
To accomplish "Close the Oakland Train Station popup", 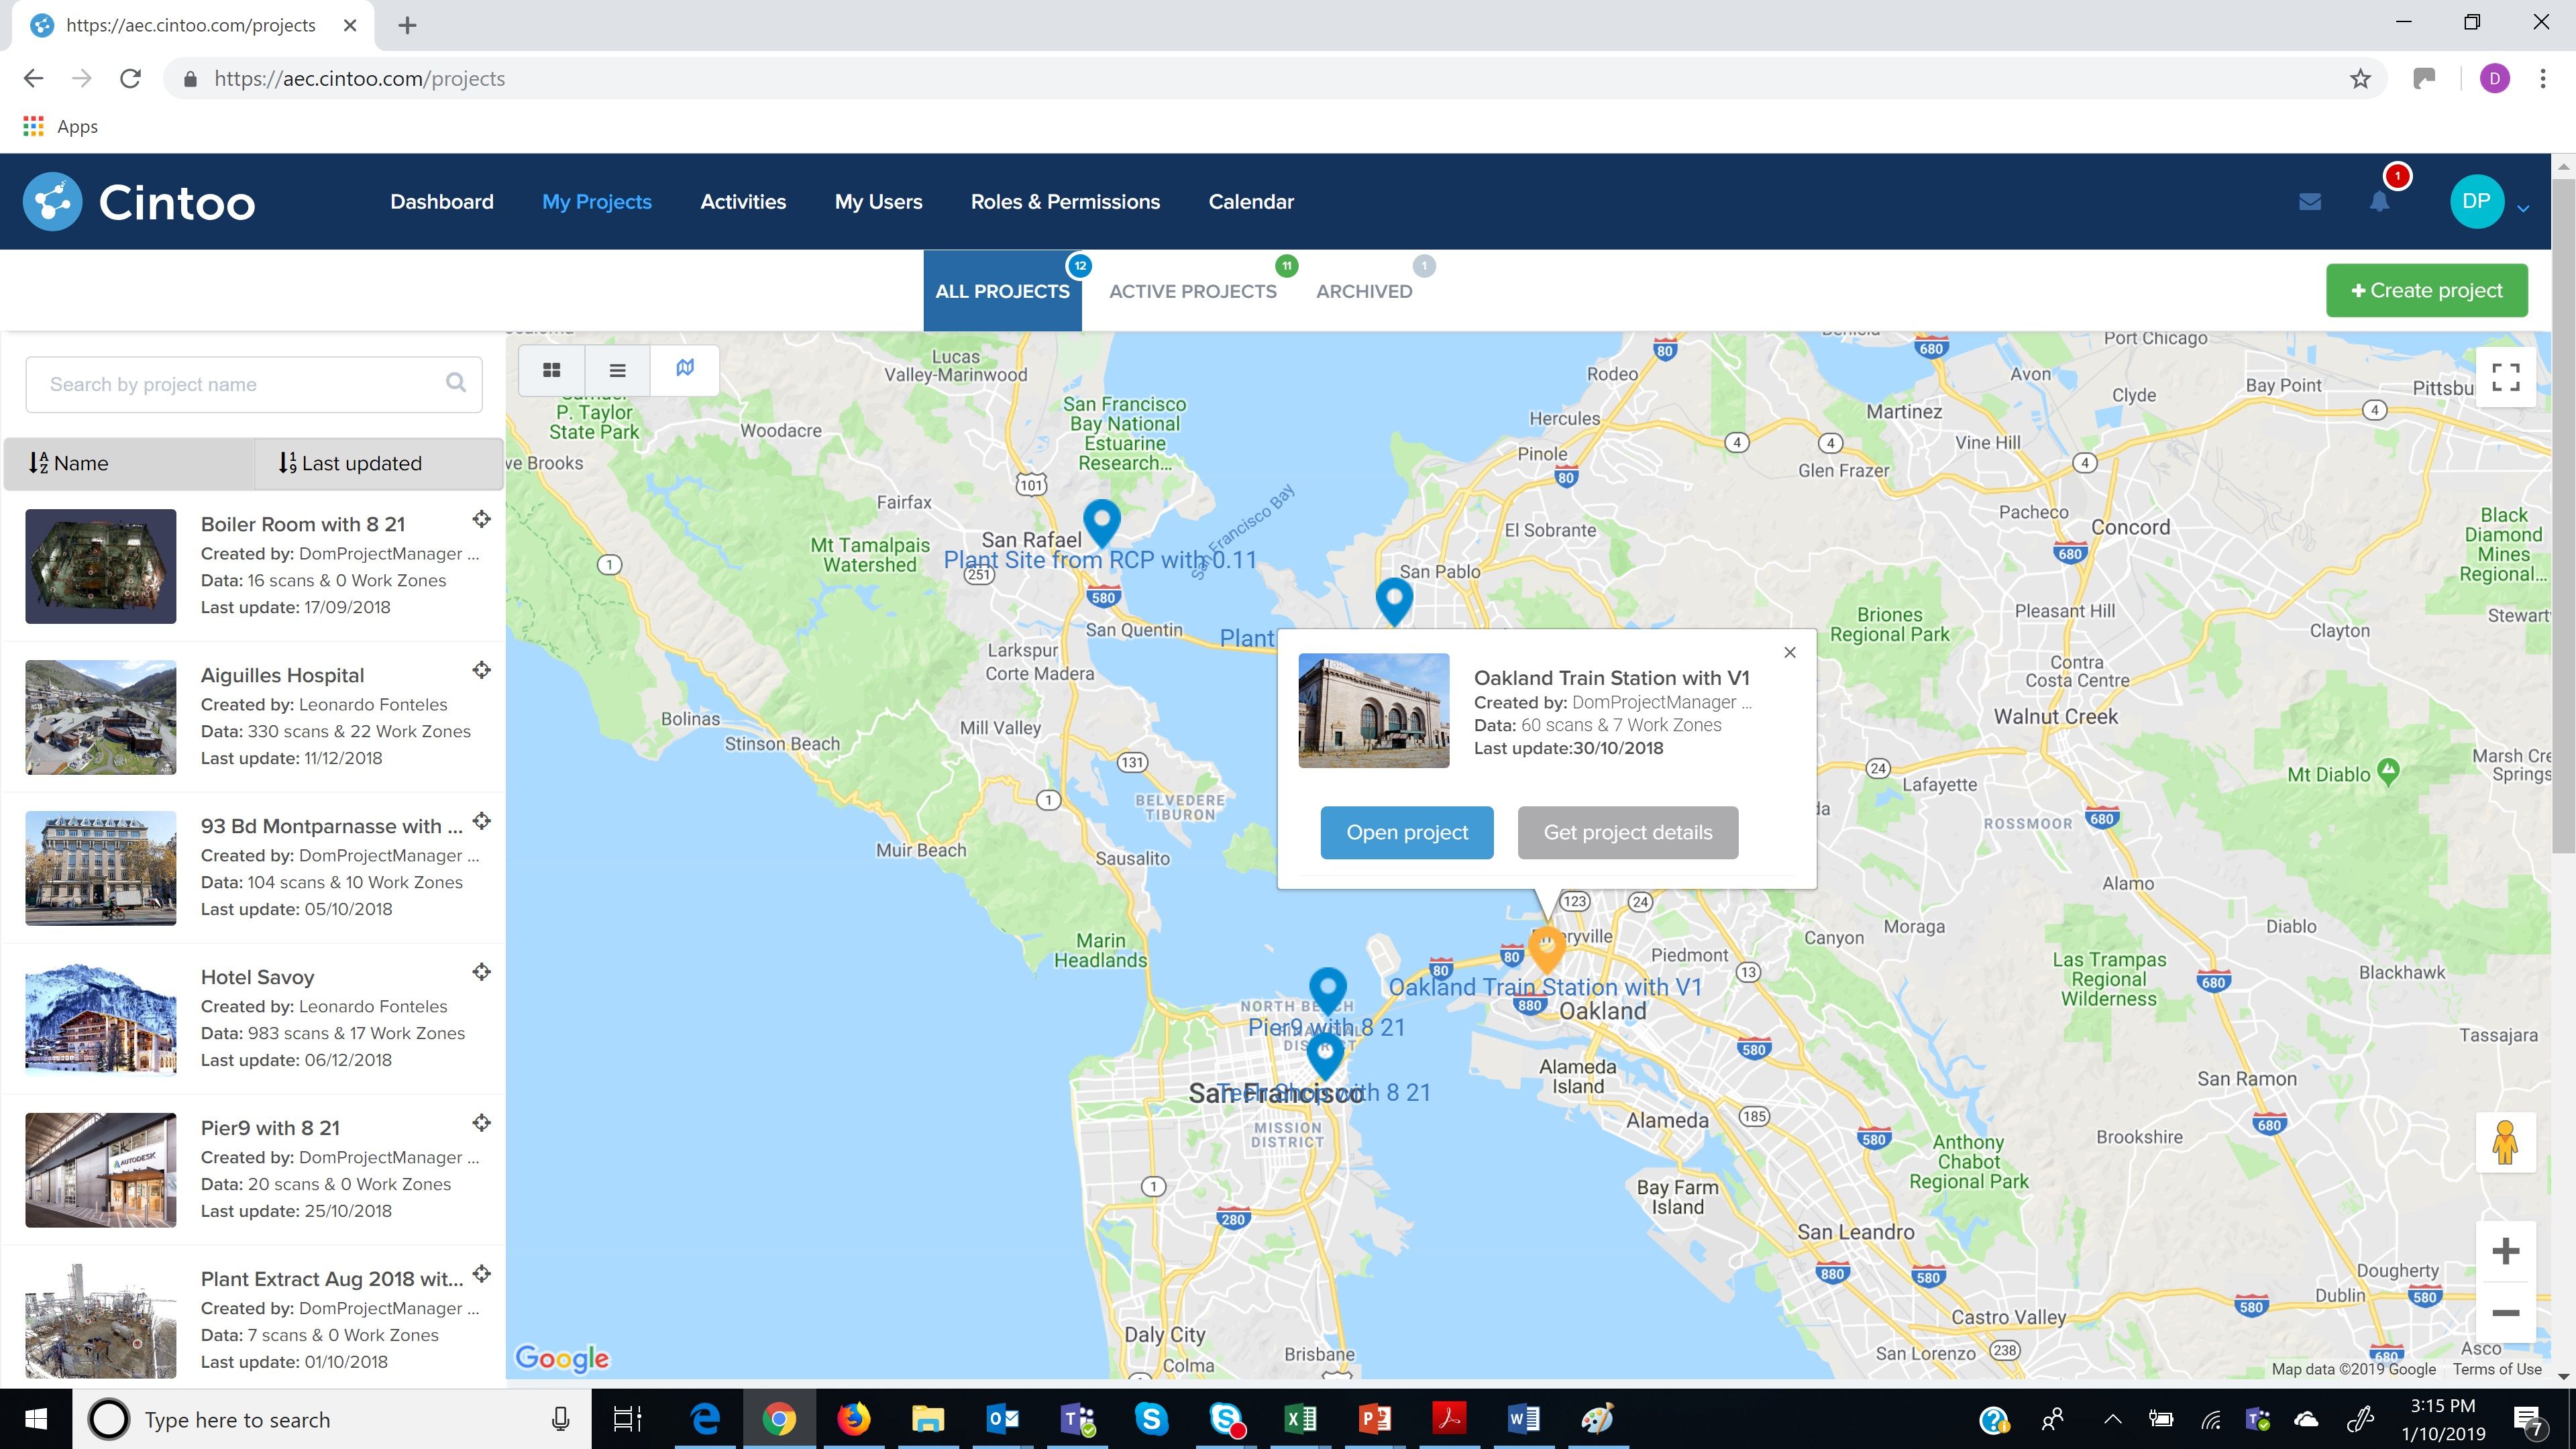I will [x=1790, y=653].
